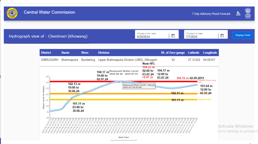Click the last data point of the water level curve
This screenshot has height=144, width=258.
point(197,85)
